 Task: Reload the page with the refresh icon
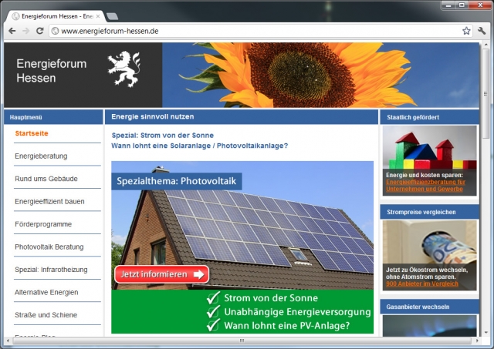pos(39,31)
